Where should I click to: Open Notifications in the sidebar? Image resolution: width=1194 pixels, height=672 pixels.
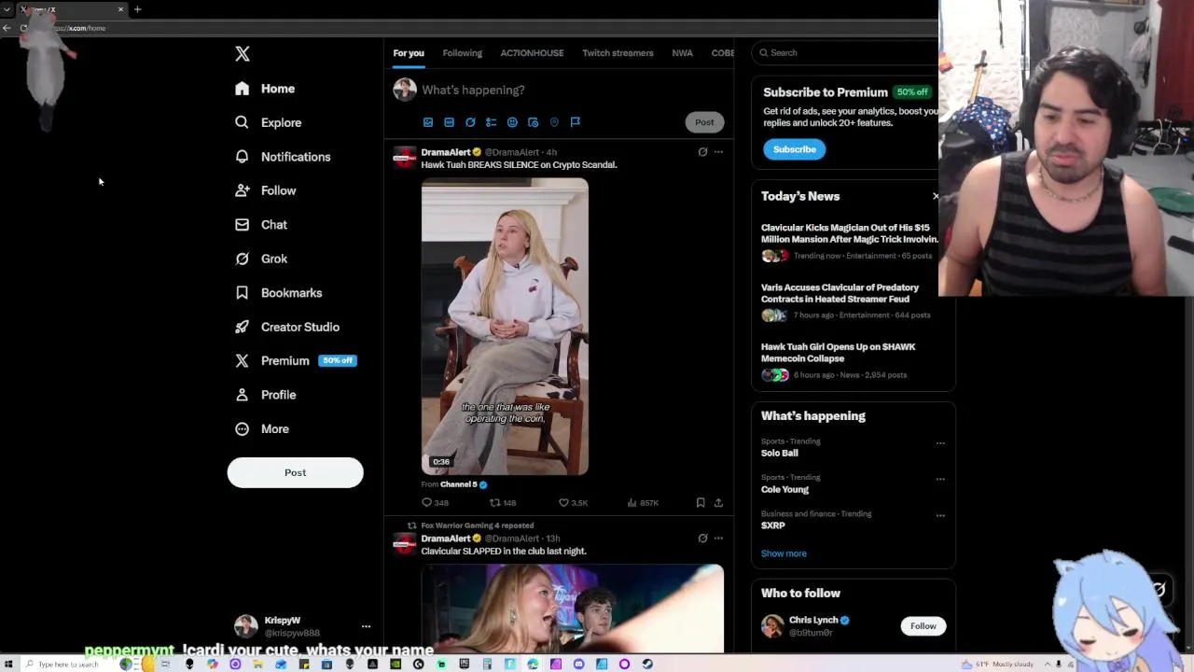[283, 157]
